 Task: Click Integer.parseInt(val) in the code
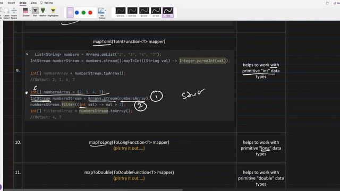click(202, 61)
